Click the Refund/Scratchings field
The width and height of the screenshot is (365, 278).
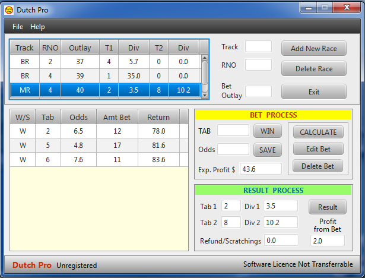[281, 240]
